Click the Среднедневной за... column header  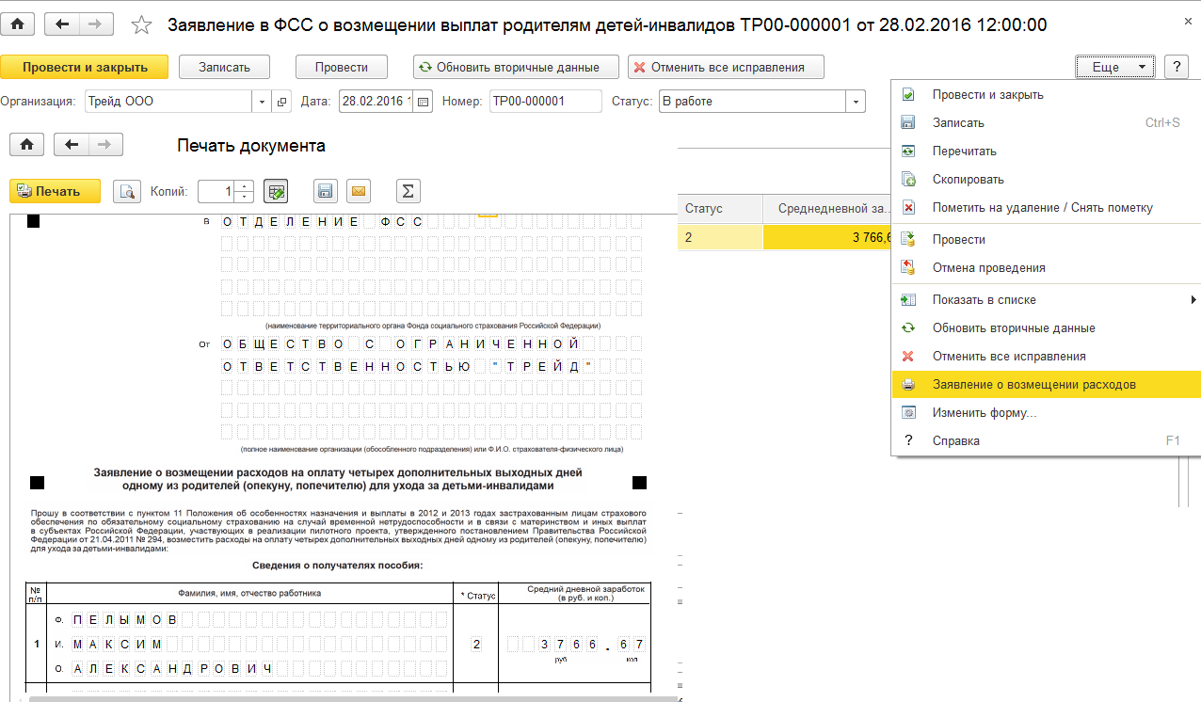827,209
